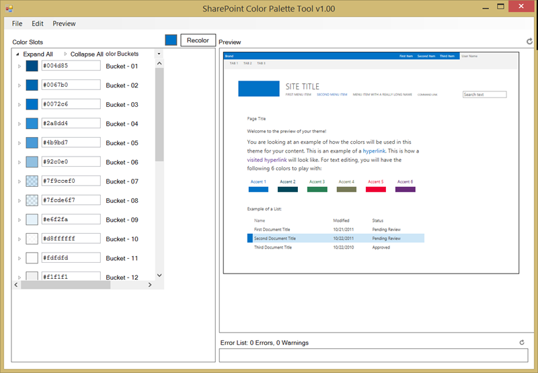The image size is (538, 373).
Task: Click the Accent 6 purple swatch
Action: (406, 190)
